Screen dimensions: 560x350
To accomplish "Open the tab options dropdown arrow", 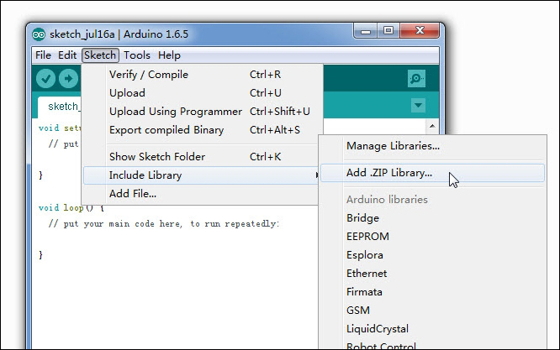I will [x=418, y=105].
